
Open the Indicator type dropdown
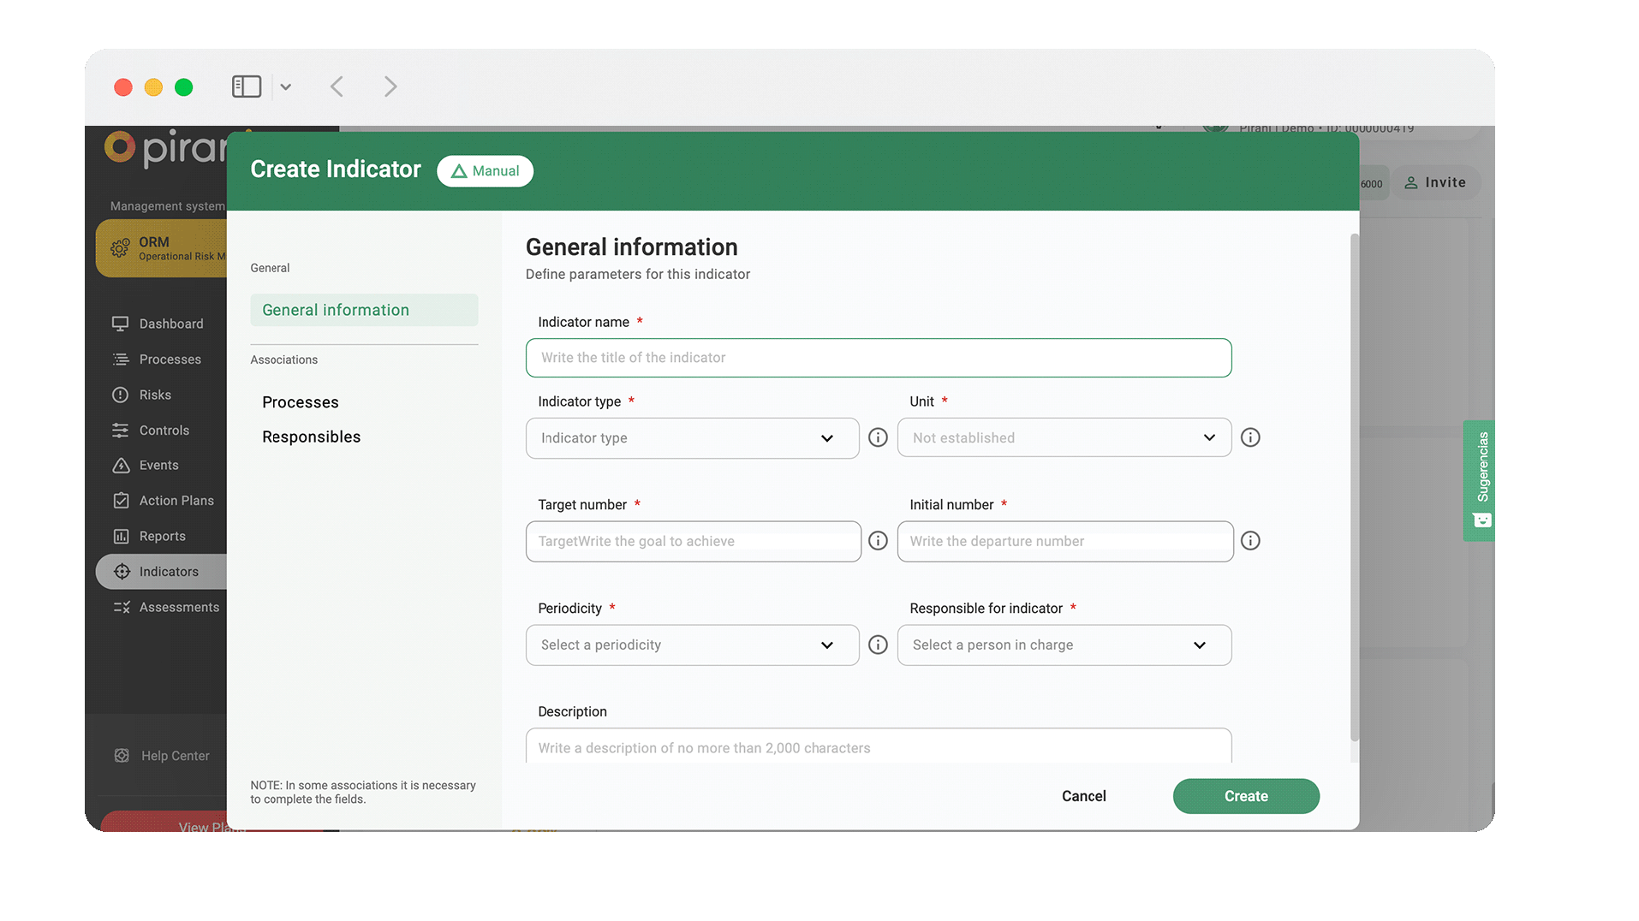[692, 437]
